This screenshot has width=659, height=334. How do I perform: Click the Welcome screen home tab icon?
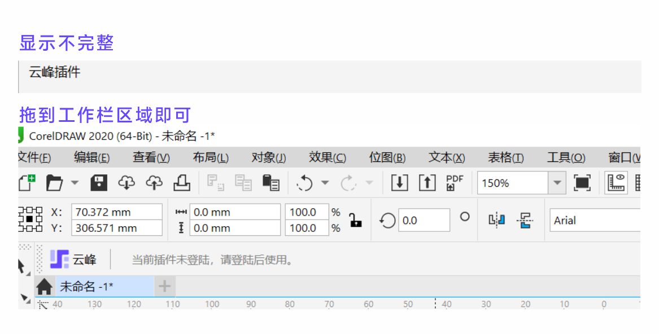coord(44,287)
